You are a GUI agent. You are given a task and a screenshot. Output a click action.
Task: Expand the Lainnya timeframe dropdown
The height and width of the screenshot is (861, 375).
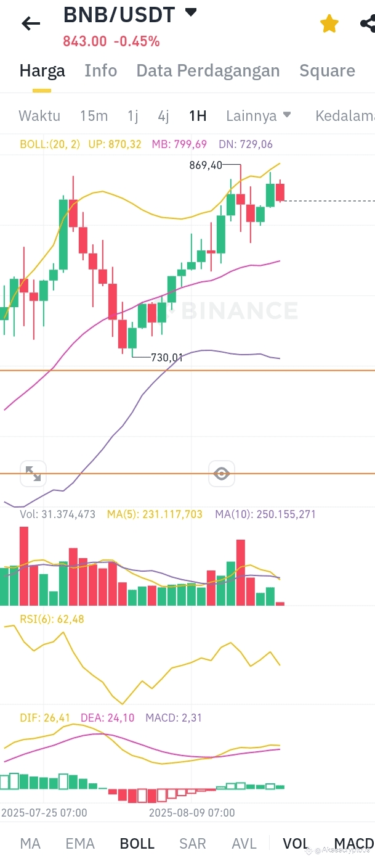[259, 115]
